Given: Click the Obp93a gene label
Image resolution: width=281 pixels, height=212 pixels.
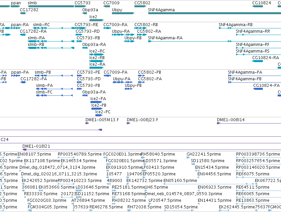Looking at the screenshot, I should (90, 10).
